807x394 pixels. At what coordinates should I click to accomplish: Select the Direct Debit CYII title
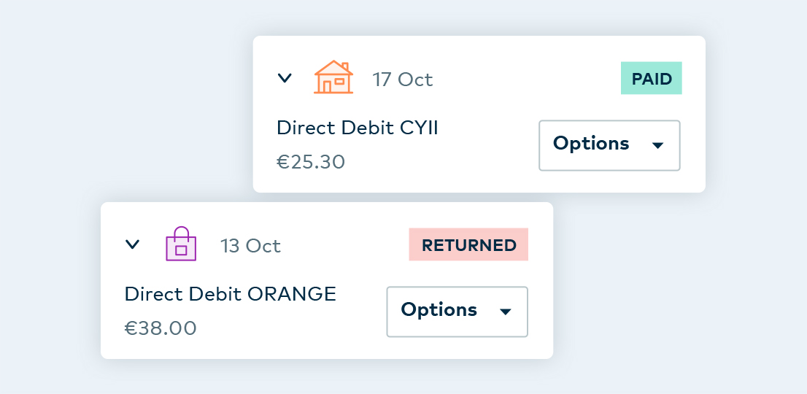[358, 128]
